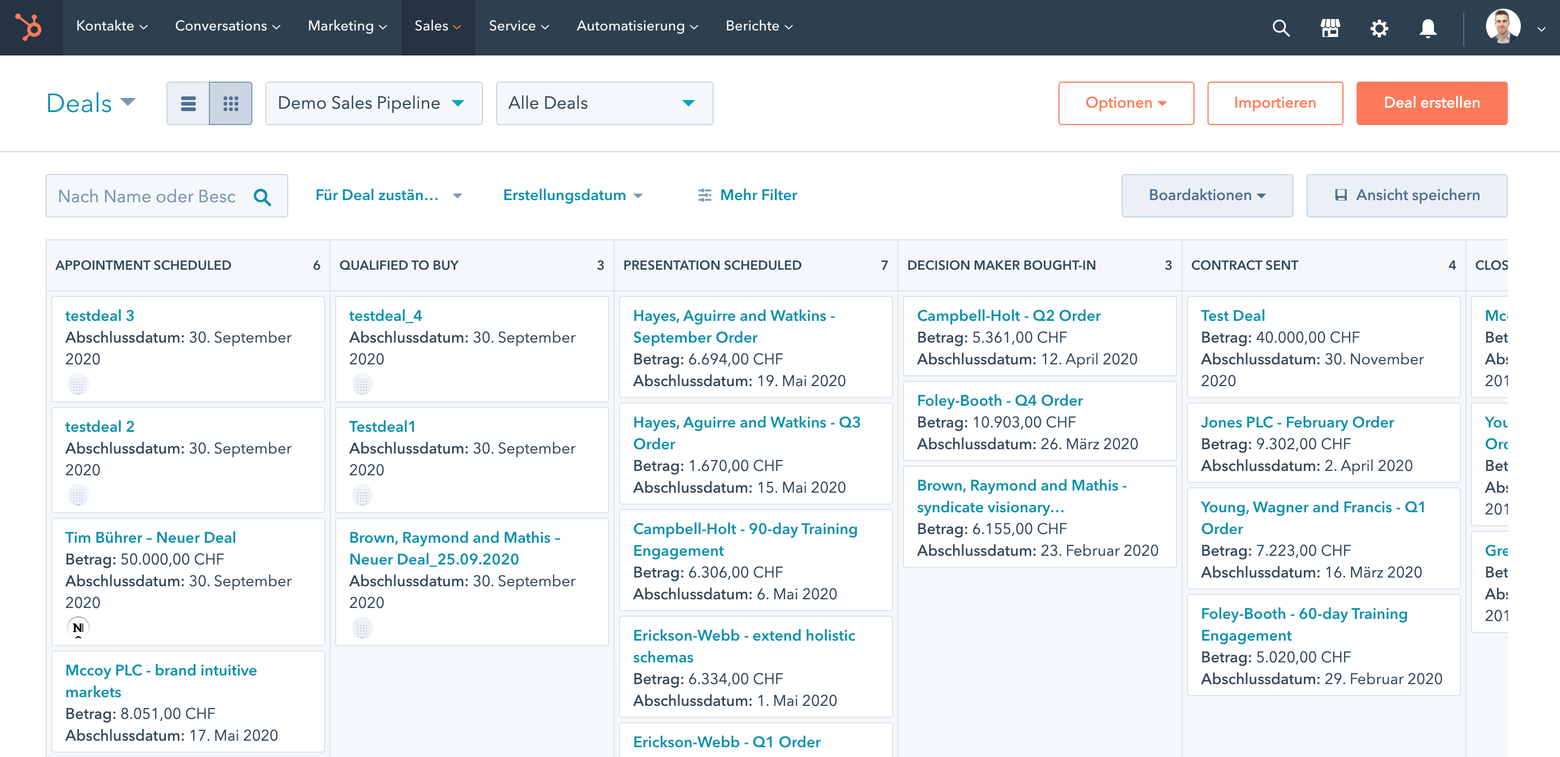Open the Service menu
The height and width of the screenshot is (757, 1560).
coord(518,26)
